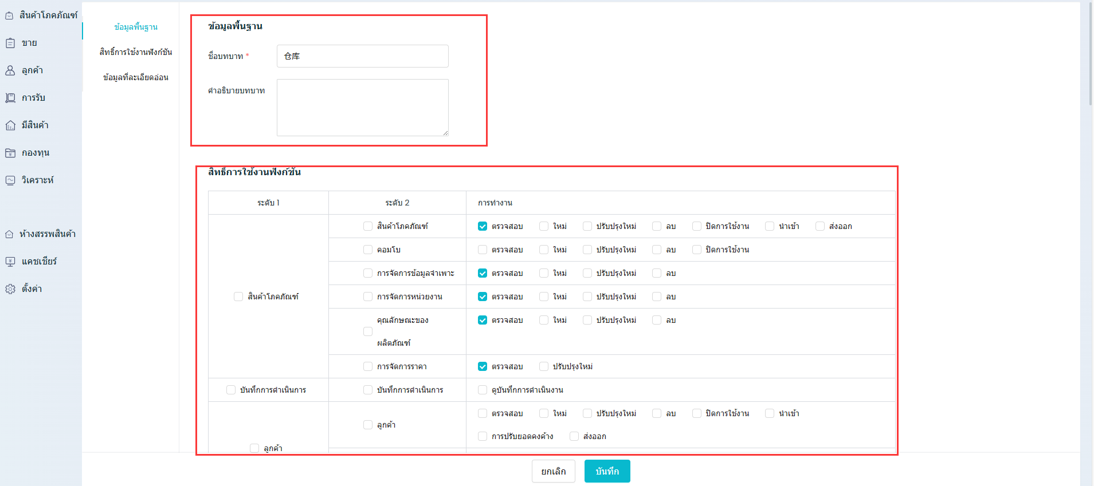Click the บันทึก save button
Viewport: 1094px width, 486px height.
click(607, 471)
